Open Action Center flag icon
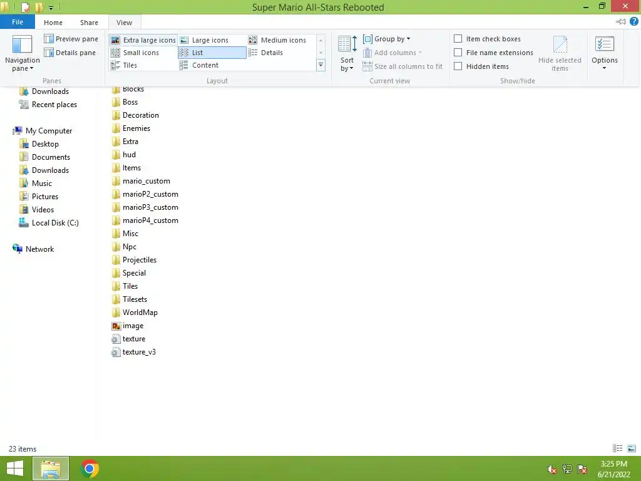This screenshot has height=481, width=641. pyautogui.click(x=582, y=469)
